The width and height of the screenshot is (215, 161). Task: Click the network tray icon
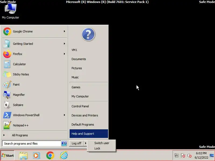pos(177,155)
